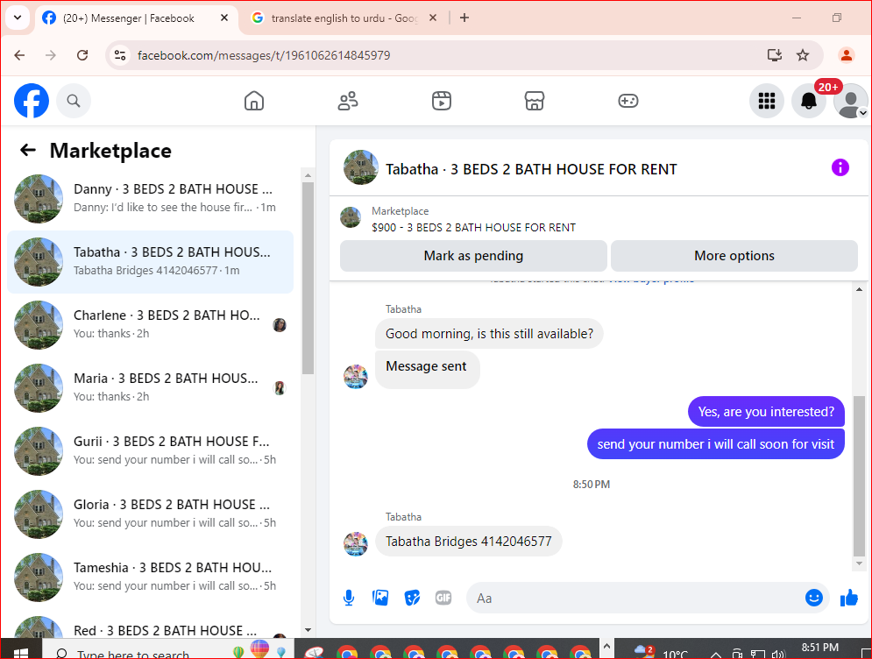Open Maria's conversation in chat list

coord(150,387)
